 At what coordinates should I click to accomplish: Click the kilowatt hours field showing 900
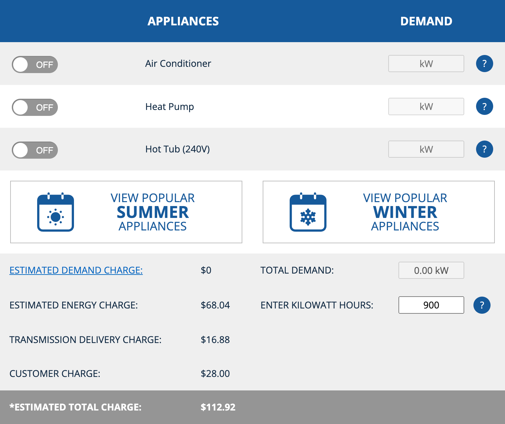(431, 305)
